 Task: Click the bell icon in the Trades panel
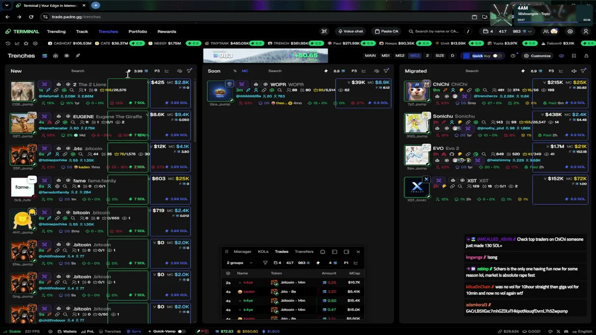(323, 252)
